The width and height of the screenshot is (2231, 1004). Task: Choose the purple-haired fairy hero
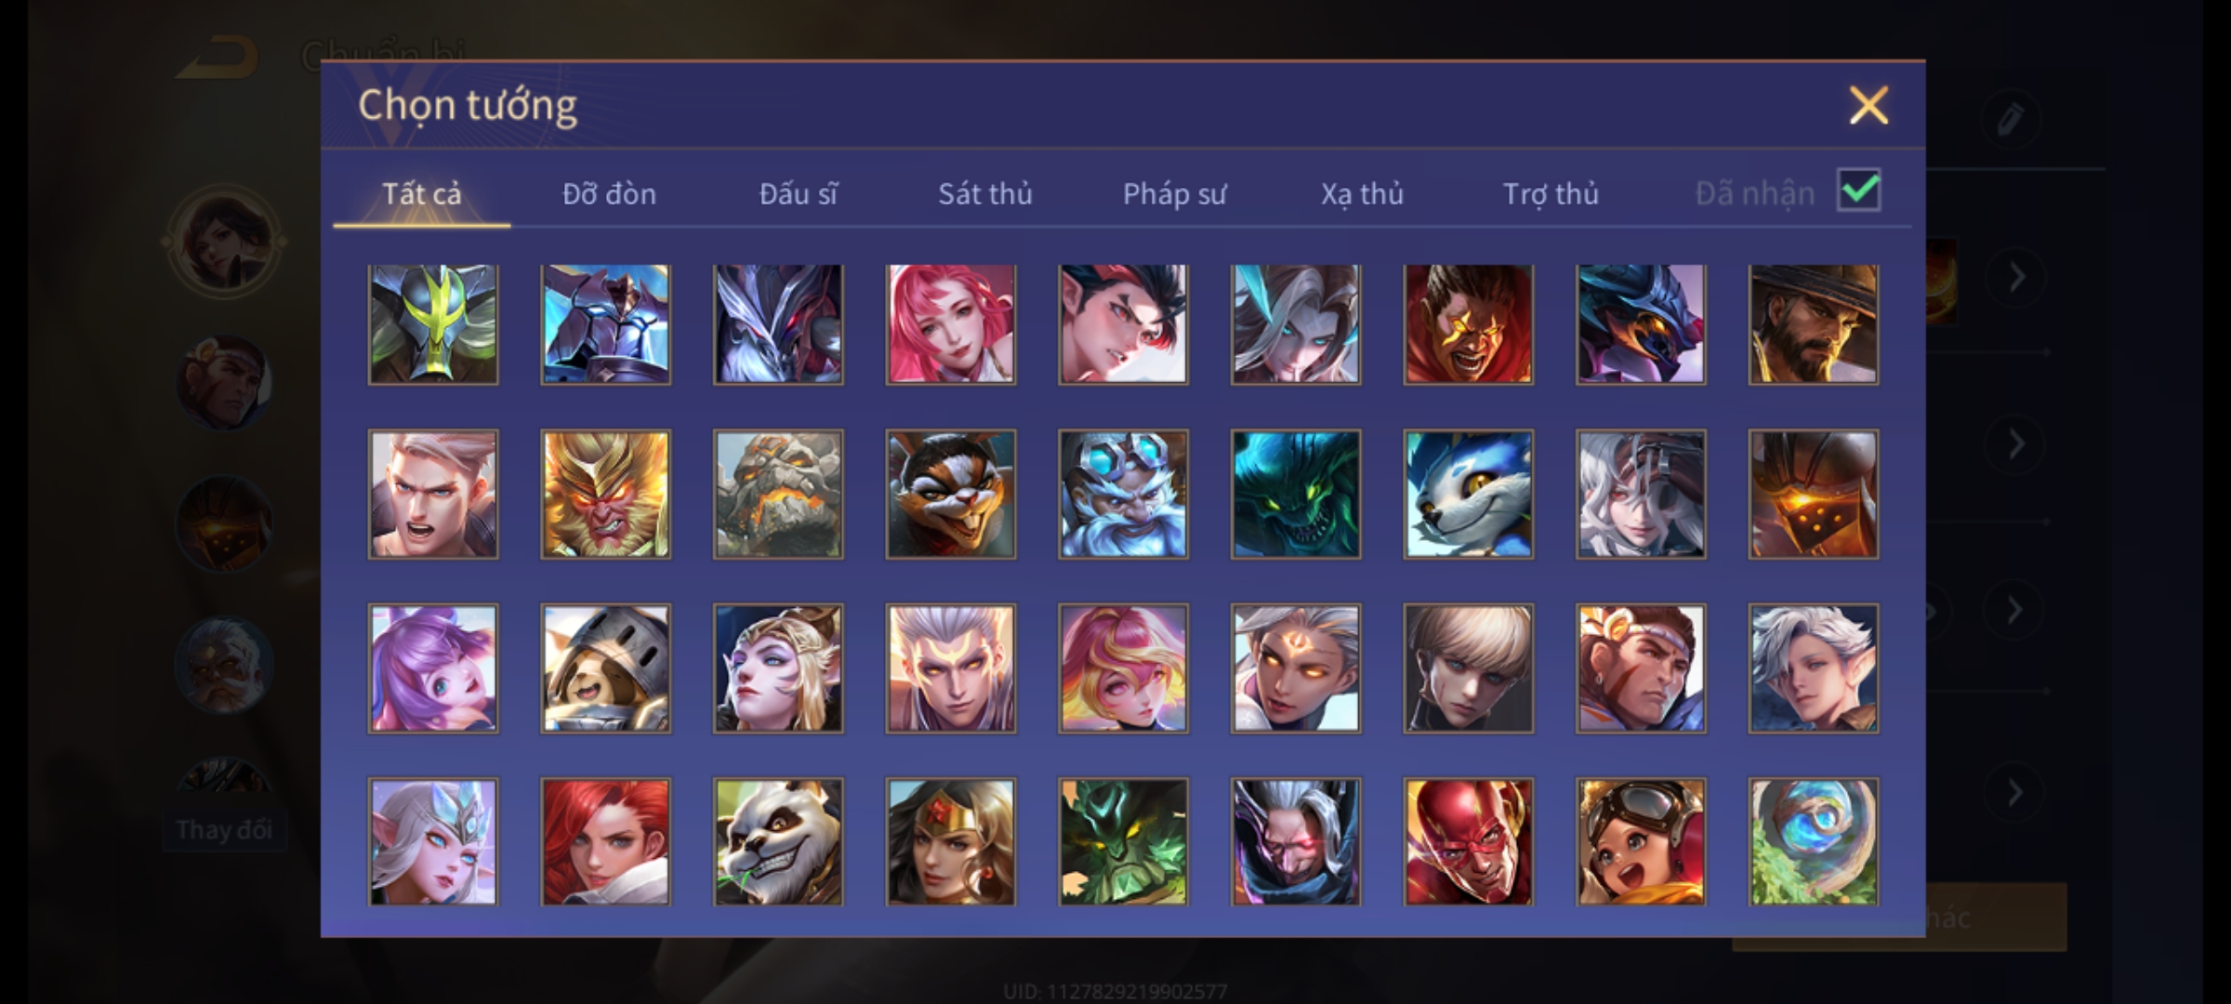coord(433,667)
